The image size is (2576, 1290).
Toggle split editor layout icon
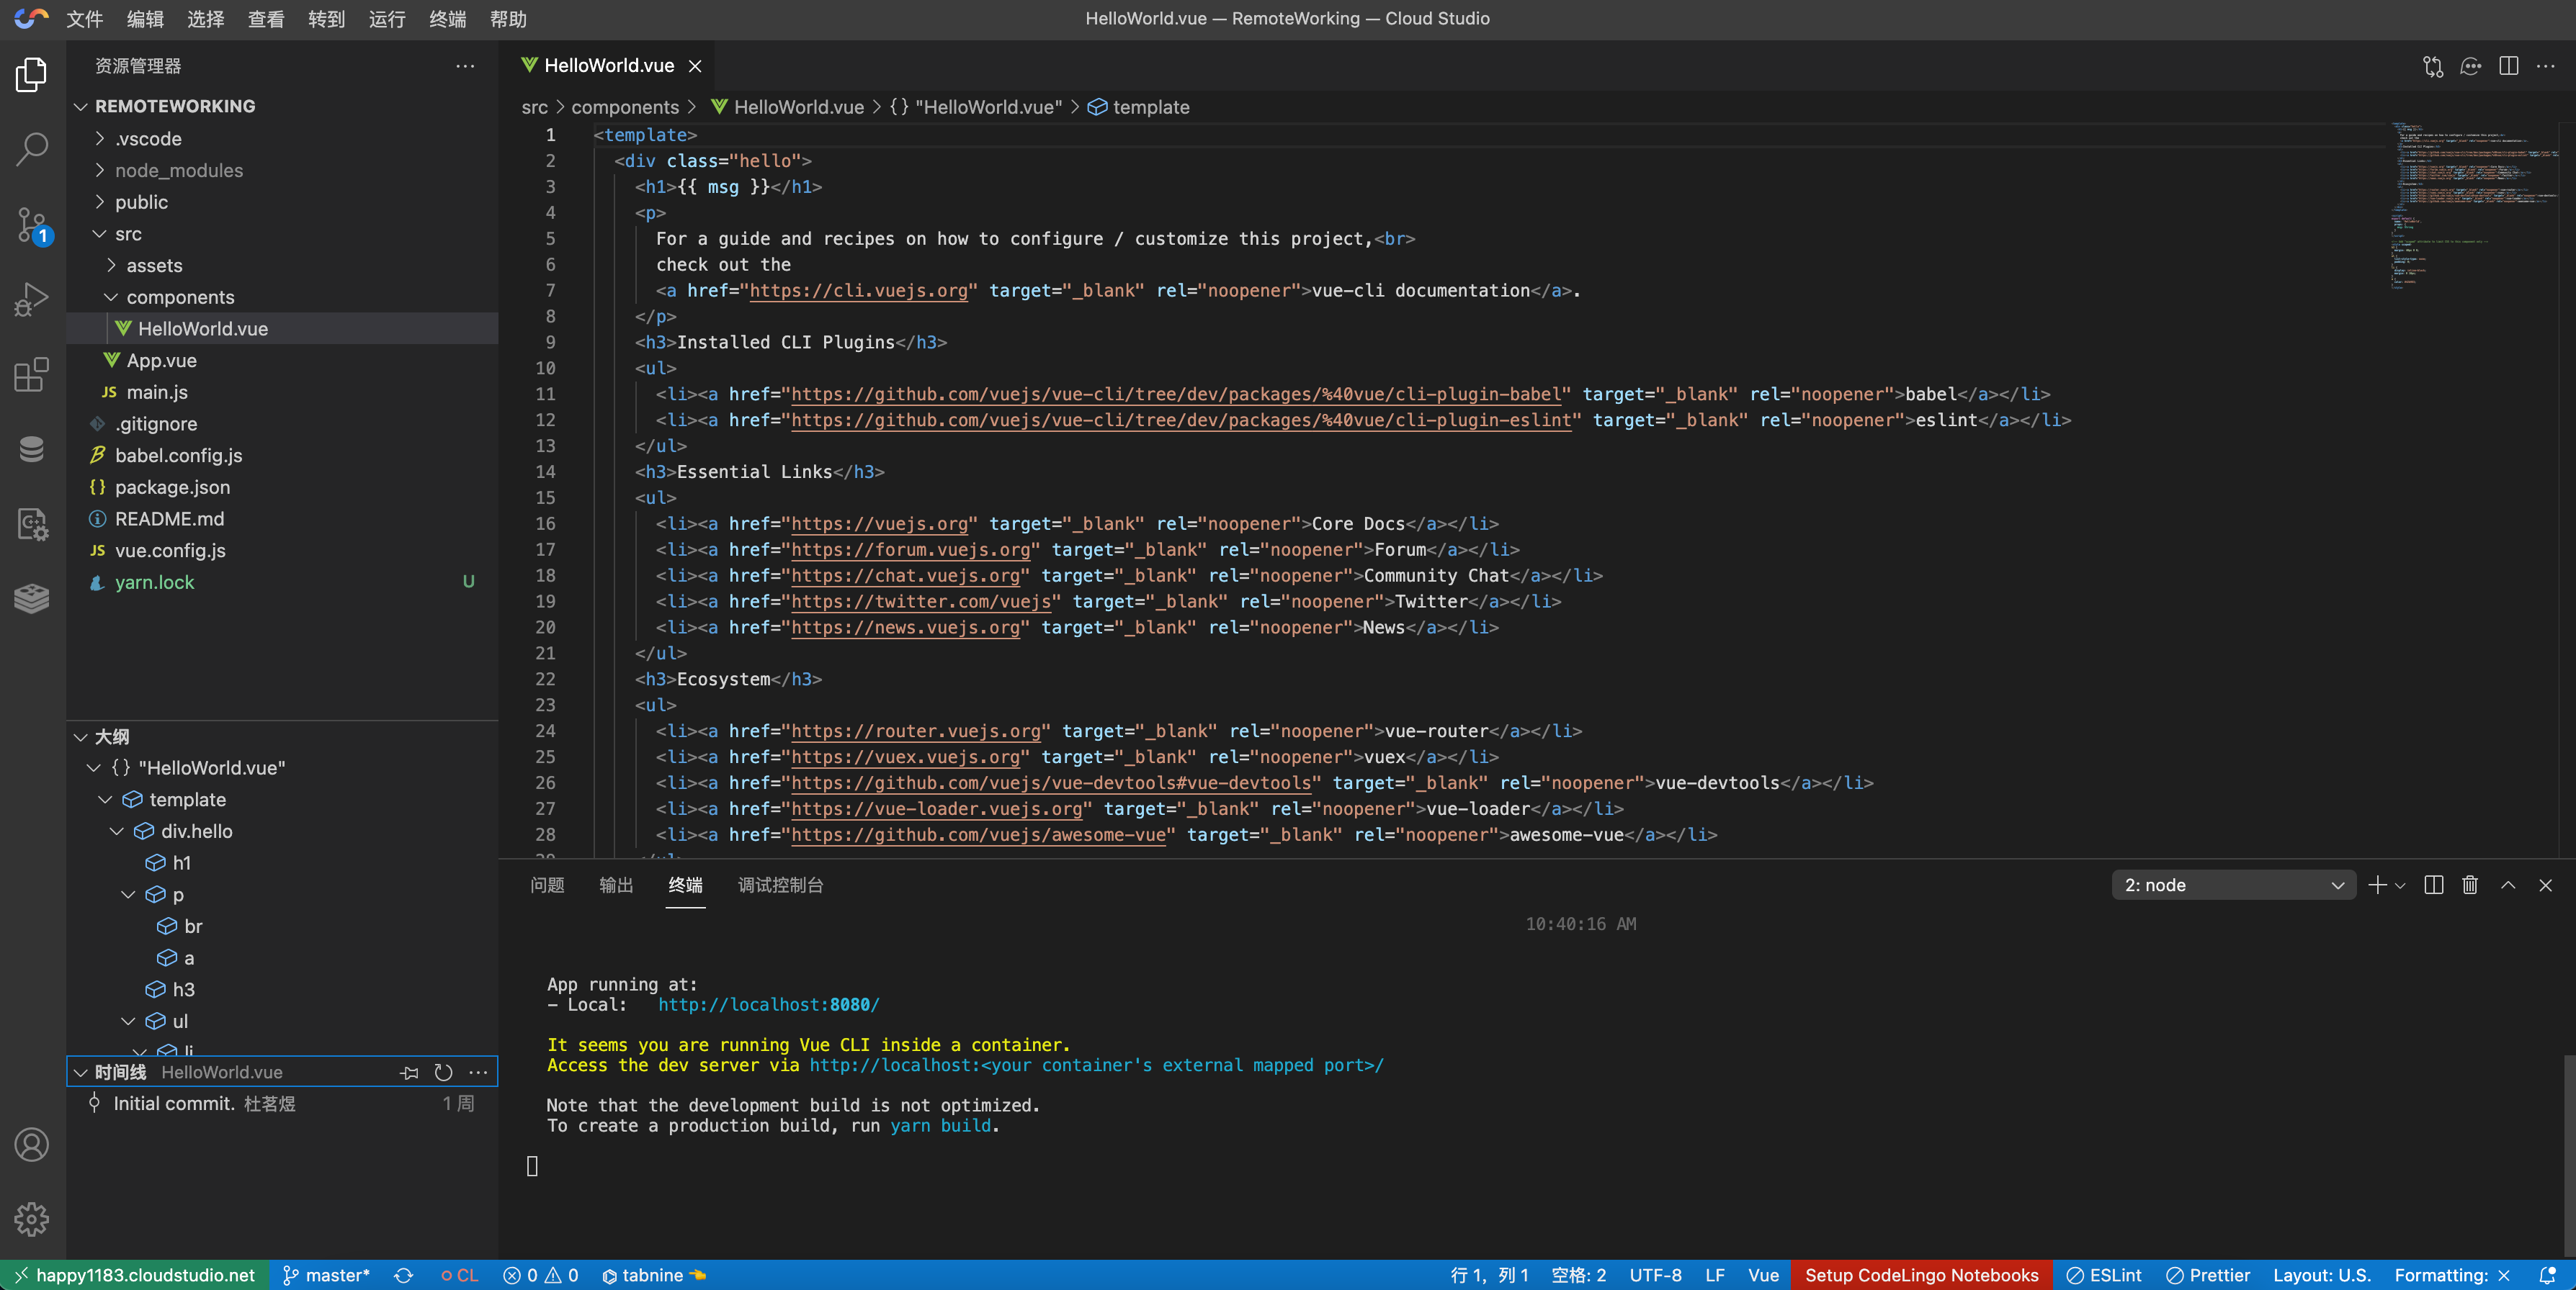click(2507, 64)
